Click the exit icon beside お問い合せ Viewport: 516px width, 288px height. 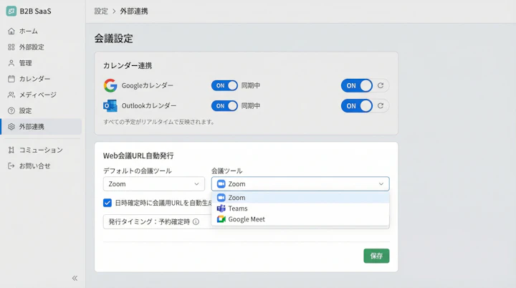coord(11,166)
